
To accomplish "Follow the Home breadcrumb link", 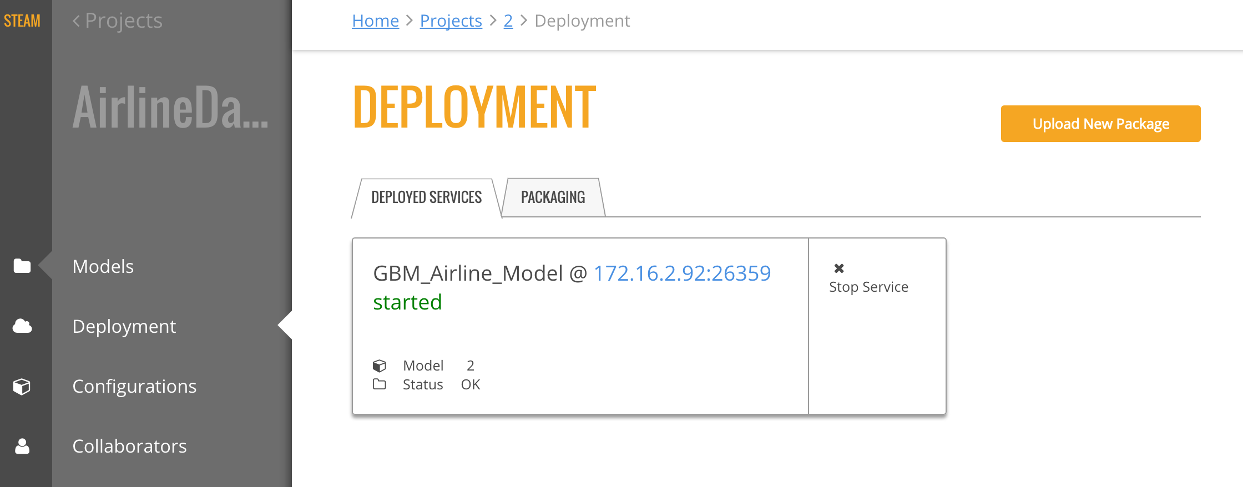I will pos(375,21).
